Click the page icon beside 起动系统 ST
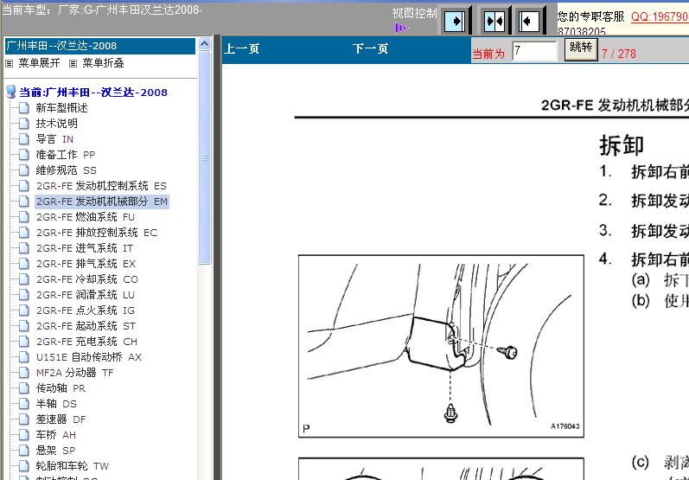Image resolution: width=689 pixels, height=480 pixels. click(24, 326)
